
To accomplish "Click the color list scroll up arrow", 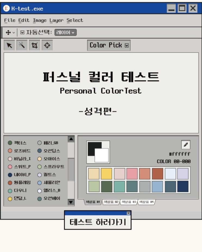I will (71, 139).
